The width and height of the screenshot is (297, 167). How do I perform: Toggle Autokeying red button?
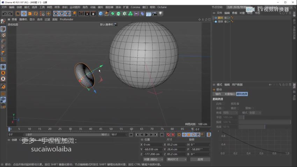[173, 135]
